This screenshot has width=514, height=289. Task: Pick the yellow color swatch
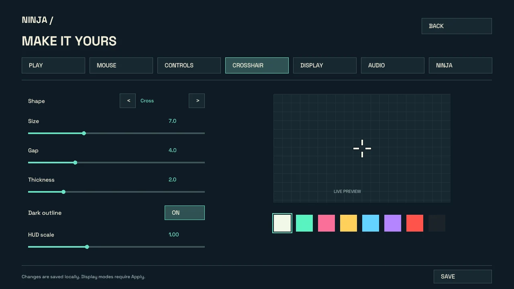pos(349,223)
